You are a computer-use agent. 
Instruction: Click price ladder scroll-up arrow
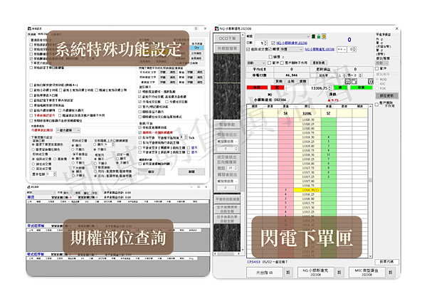pos(370,107)
